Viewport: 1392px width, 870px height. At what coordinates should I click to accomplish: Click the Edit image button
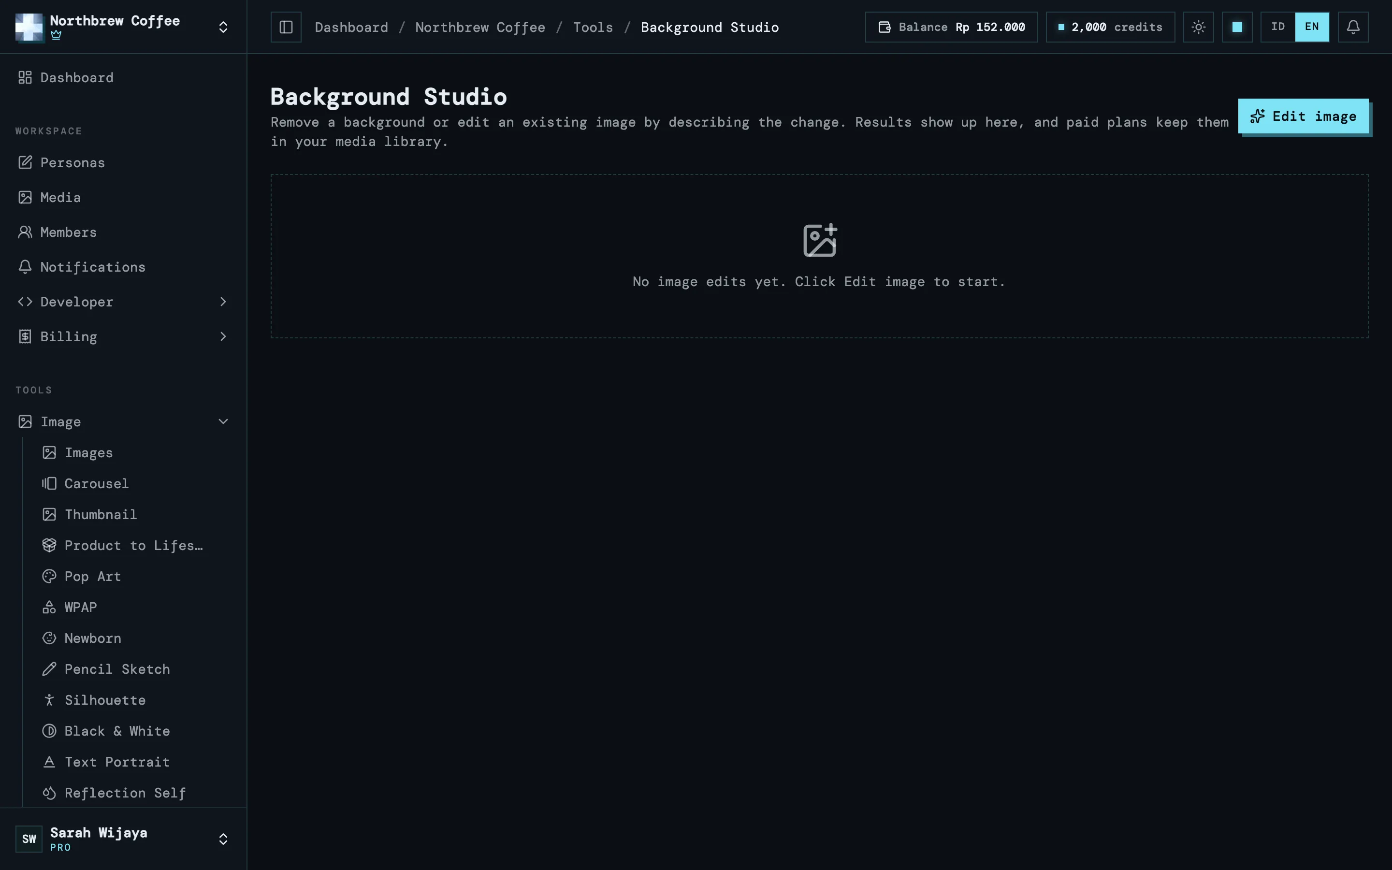[x=1303, y=116]
